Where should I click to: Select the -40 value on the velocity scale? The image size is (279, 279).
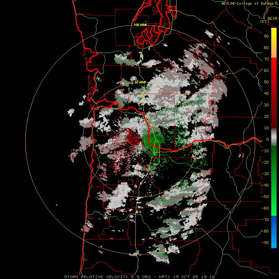click(265, 185)
